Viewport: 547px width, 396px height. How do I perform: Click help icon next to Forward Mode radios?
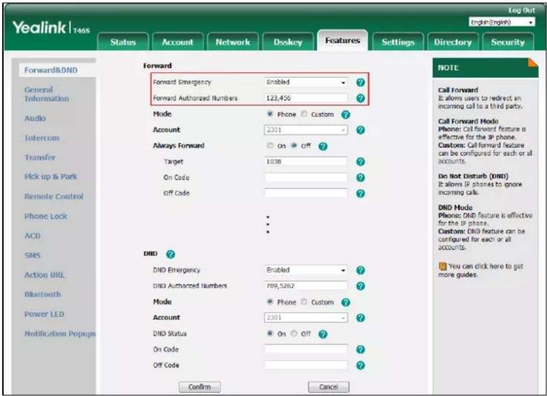coord(345,114)
